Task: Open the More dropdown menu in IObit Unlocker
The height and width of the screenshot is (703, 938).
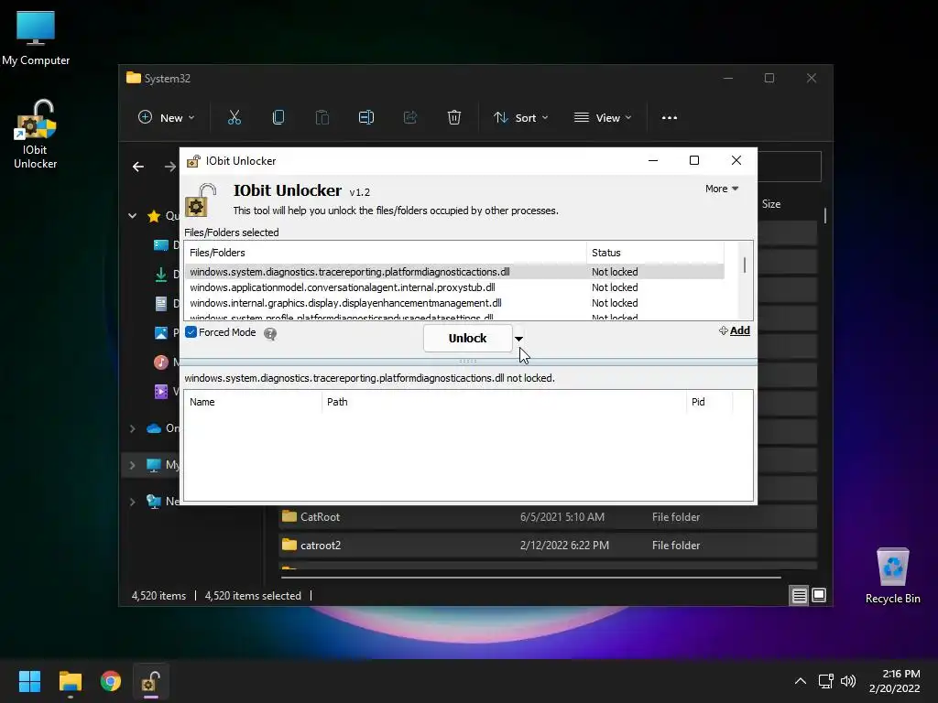Action: point(722,189)
